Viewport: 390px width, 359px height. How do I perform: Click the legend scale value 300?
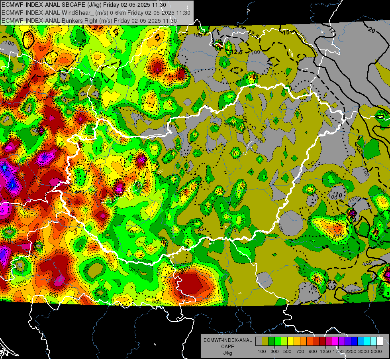pyautogui.click(x=274, y=351)
